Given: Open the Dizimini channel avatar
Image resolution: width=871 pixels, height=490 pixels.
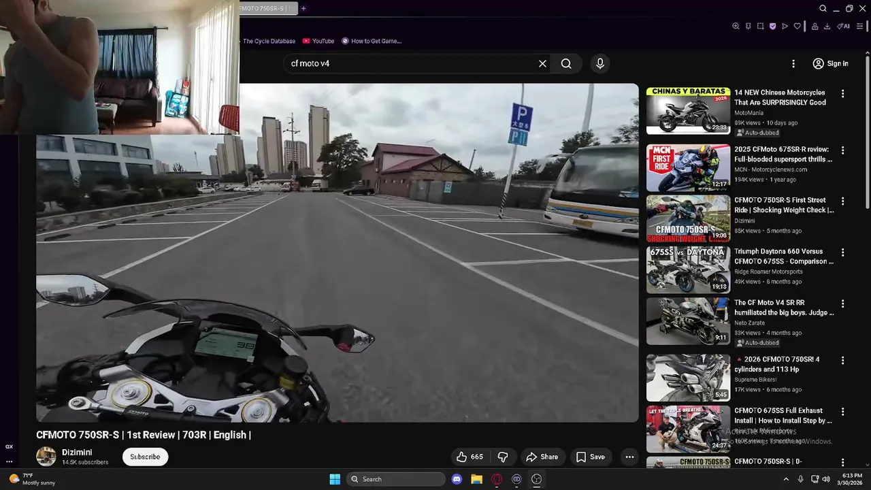Looking at the screenshot, I should coord(46,457).
